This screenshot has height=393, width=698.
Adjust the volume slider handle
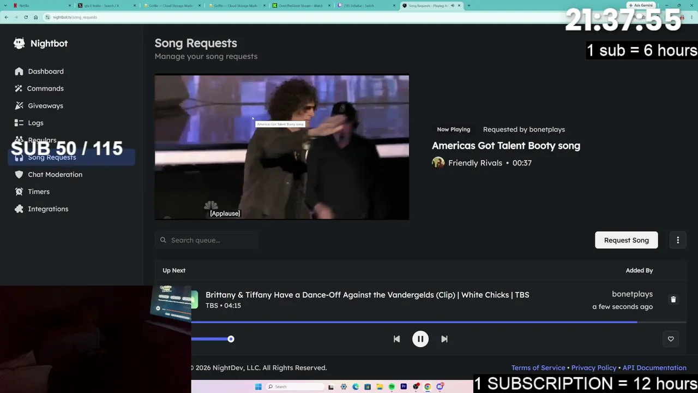coord(231,339)
